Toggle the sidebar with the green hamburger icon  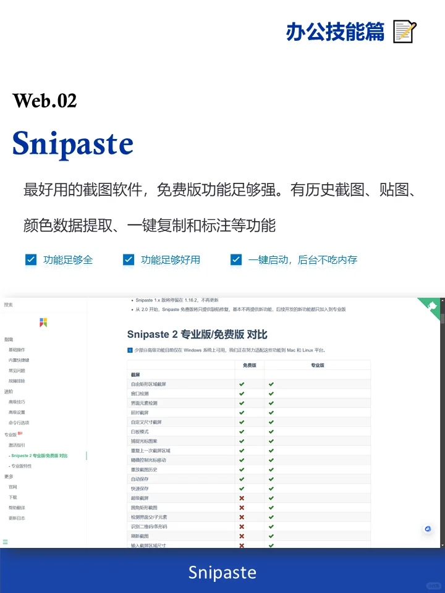6,542
